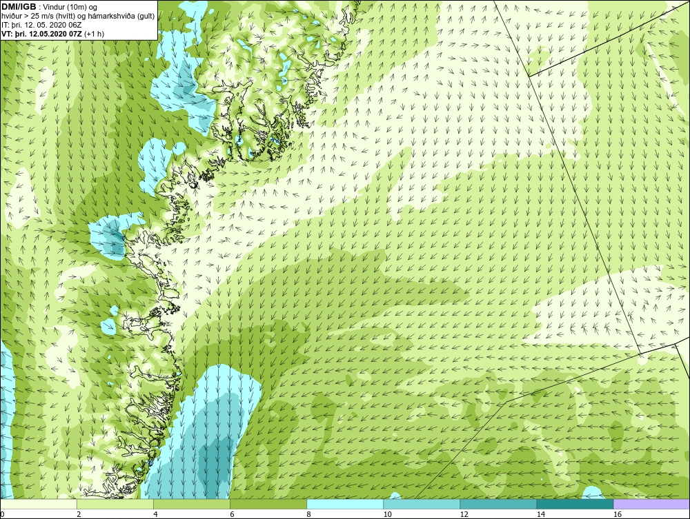Click the legend tick label 12
The height and width of the screenshot is (519, 690).
[x=464, y=514]
